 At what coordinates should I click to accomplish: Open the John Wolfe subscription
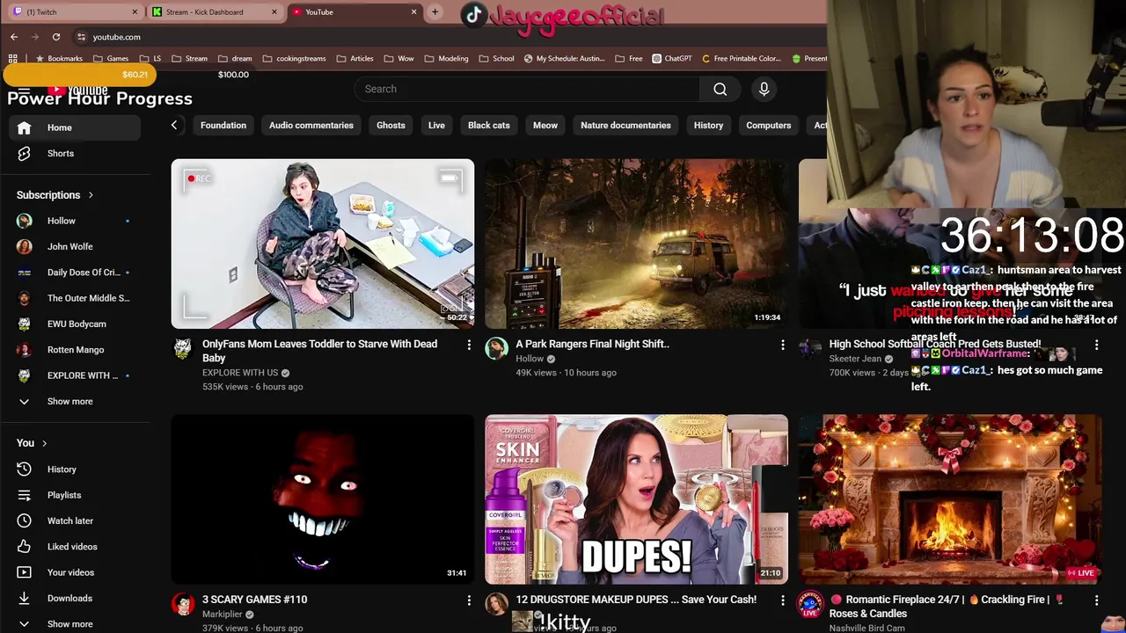coord(75,247)
